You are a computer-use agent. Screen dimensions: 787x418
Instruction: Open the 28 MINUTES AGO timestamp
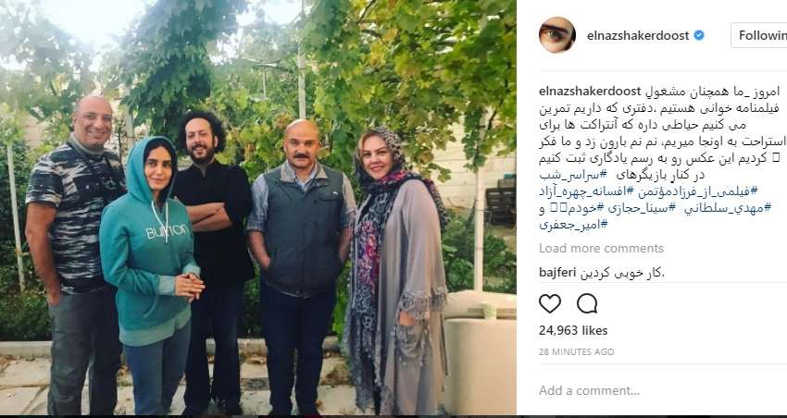click(x=576, y=351)
